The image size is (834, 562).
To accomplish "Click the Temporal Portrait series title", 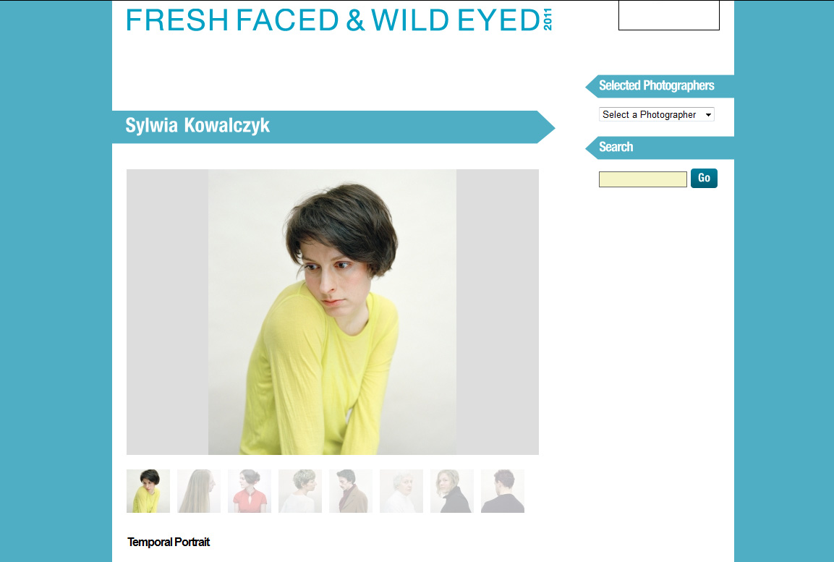I will [x=169, y=542].
